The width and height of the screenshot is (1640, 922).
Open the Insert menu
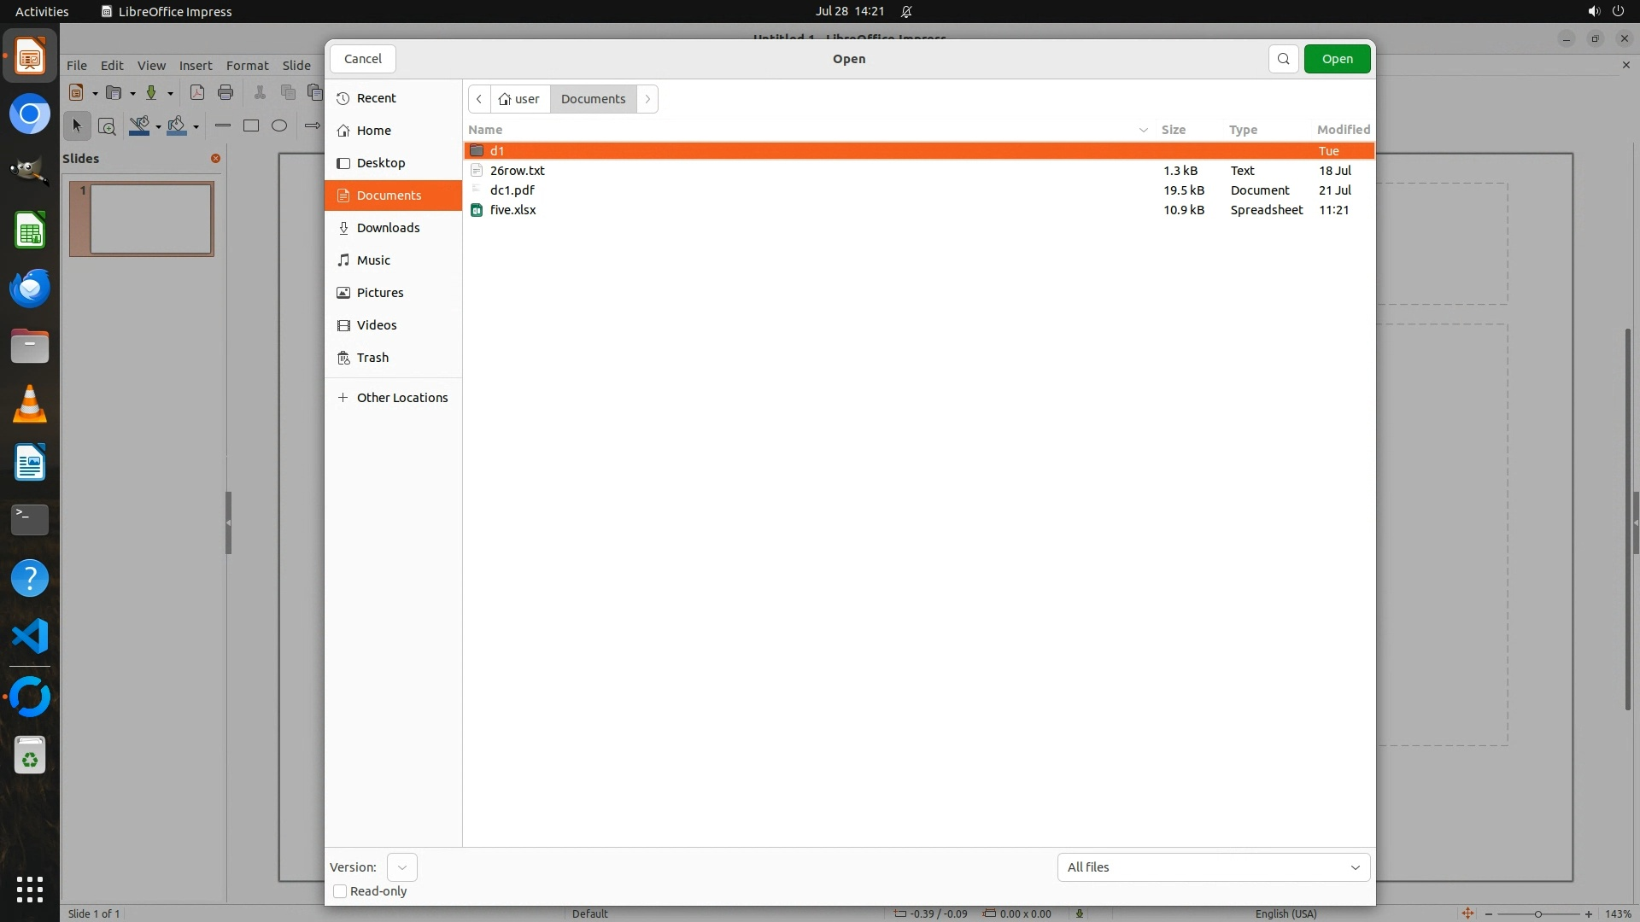(195, 66)
